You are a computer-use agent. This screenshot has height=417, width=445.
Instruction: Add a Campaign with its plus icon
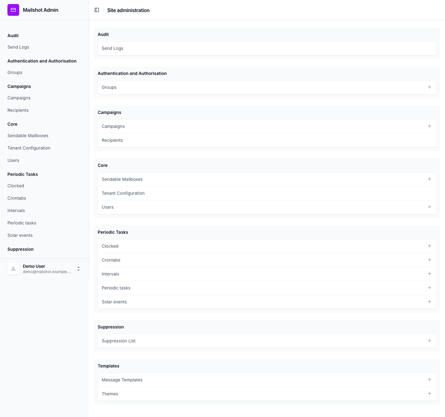(x=429, y=126)
